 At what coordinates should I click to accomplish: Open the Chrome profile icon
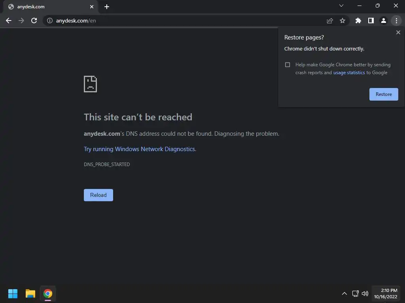384,21
